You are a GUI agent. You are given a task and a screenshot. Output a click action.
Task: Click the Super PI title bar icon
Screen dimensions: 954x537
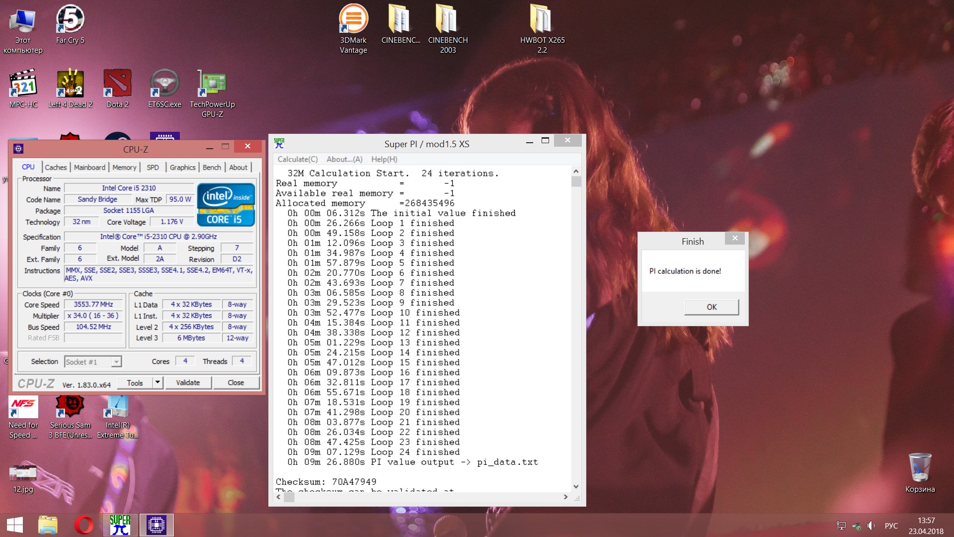(x=279, y=144)
